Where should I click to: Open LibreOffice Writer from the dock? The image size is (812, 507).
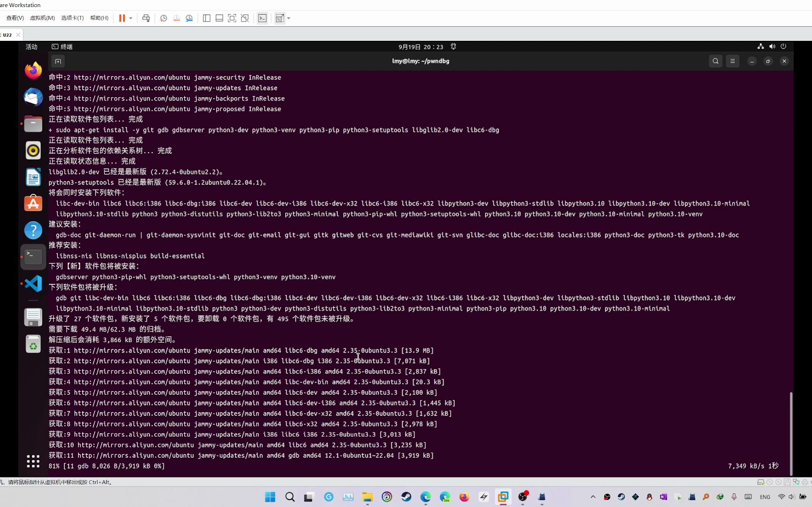coord(33,177)
